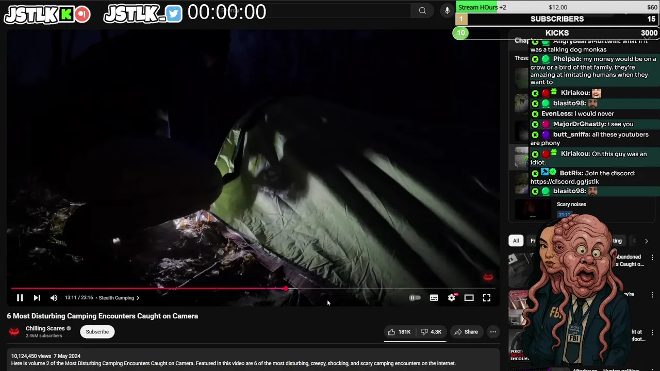660x371 pixels.
Task: Open the video title text
Action: (x=102, y=316)
